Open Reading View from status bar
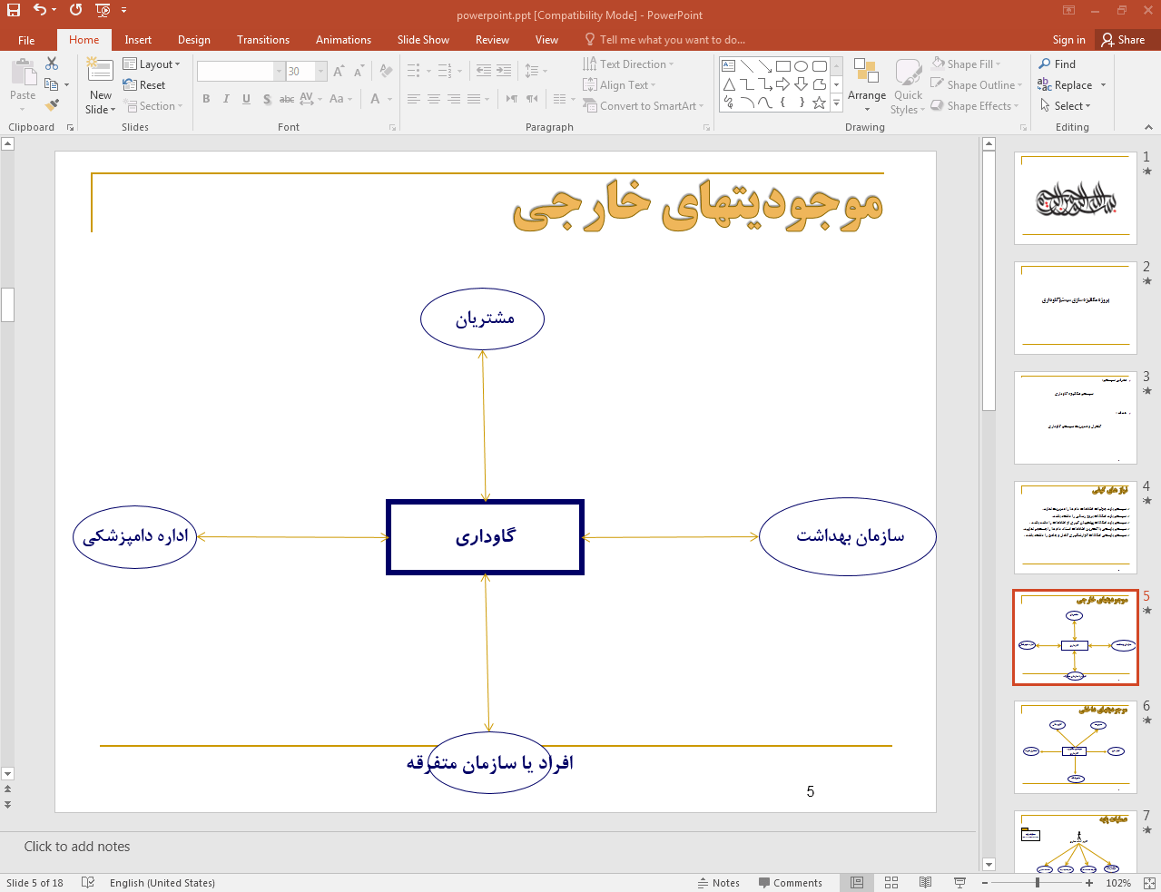 pos(925,882)
